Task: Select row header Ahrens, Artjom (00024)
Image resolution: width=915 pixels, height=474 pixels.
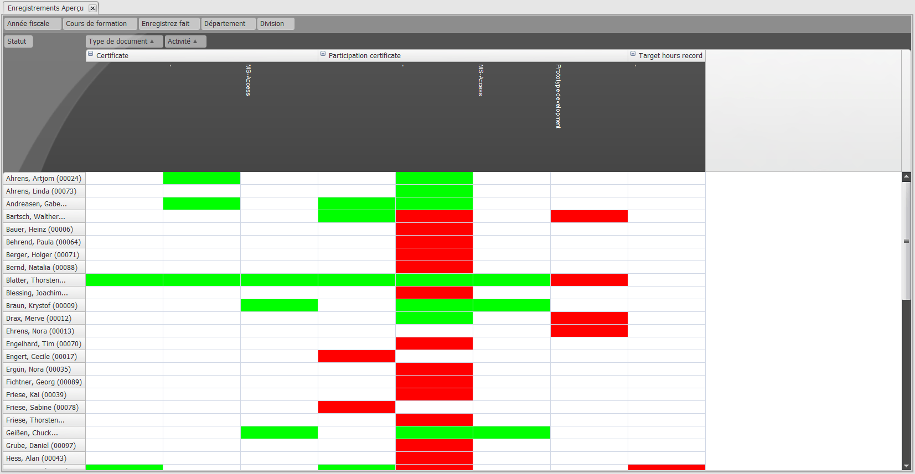Action: tap(44, 179)
